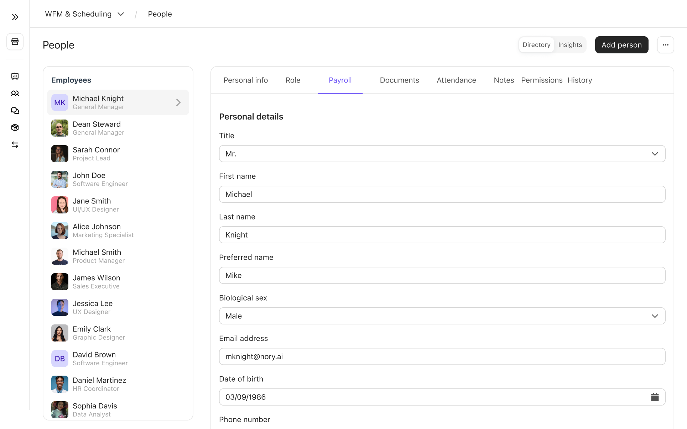The image size is (687, 429).
Task: Switch to the Attendance tab
Action: [x=456, y=80]
